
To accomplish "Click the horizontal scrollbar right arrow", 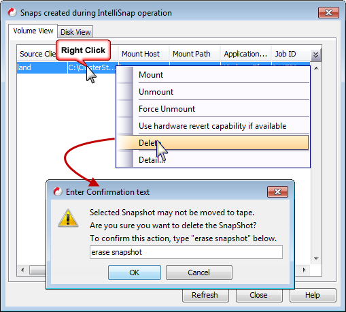I will coord(305,270).
